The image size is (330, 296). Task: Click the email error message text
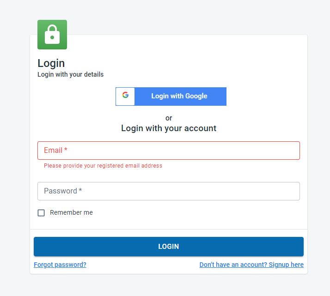tap(103, 166)
